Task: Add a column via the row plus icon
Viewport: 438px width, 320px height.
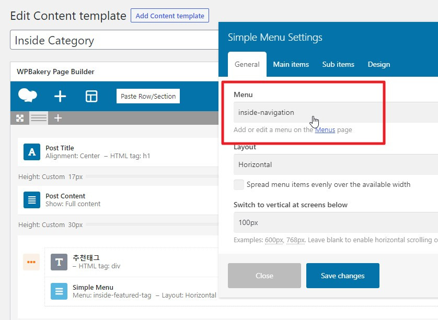Action: pos(58,118)
